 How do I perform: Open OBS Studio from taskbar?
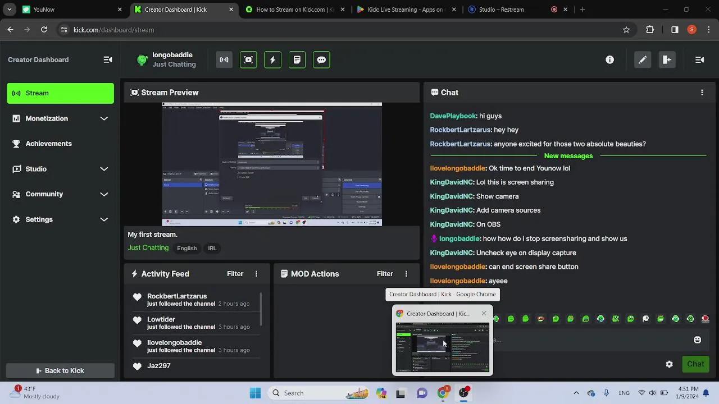tap(464, 393)
